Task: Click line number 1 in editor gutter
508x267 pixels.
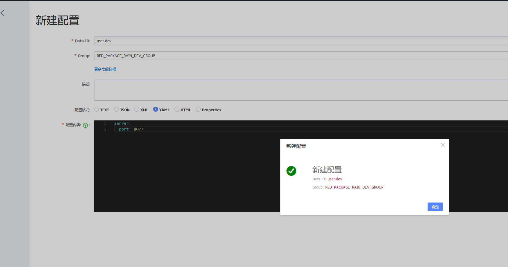Action: point(105,123)
